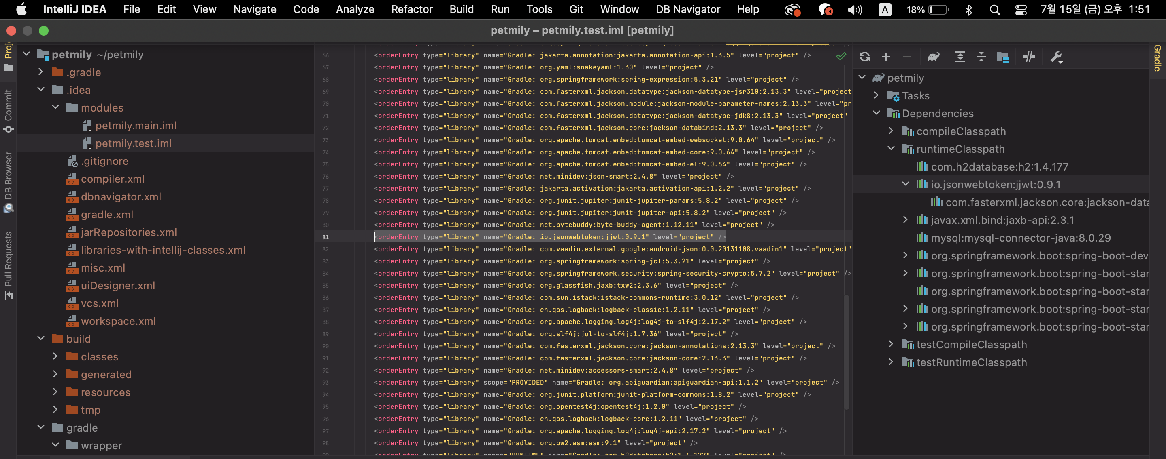Collapse the gradle folder in project tree
The height and width of the screenshot is (459, 1166).
[x=41, y=427]
